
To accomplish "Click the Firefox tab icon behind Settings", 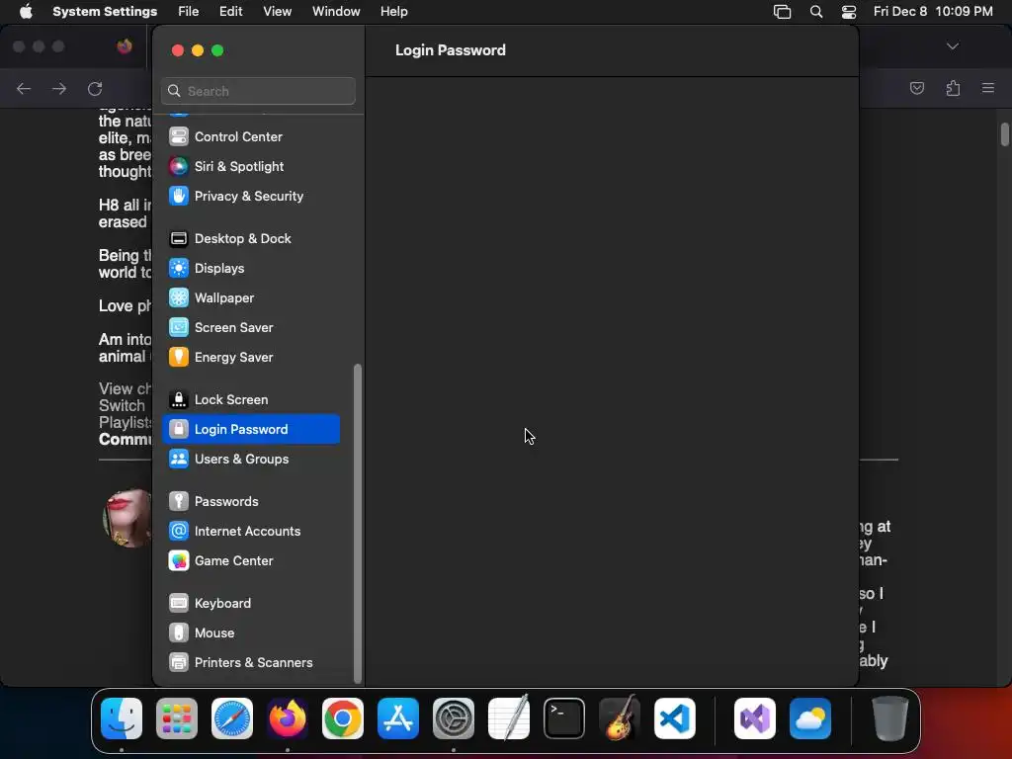I will coord(125,46).
